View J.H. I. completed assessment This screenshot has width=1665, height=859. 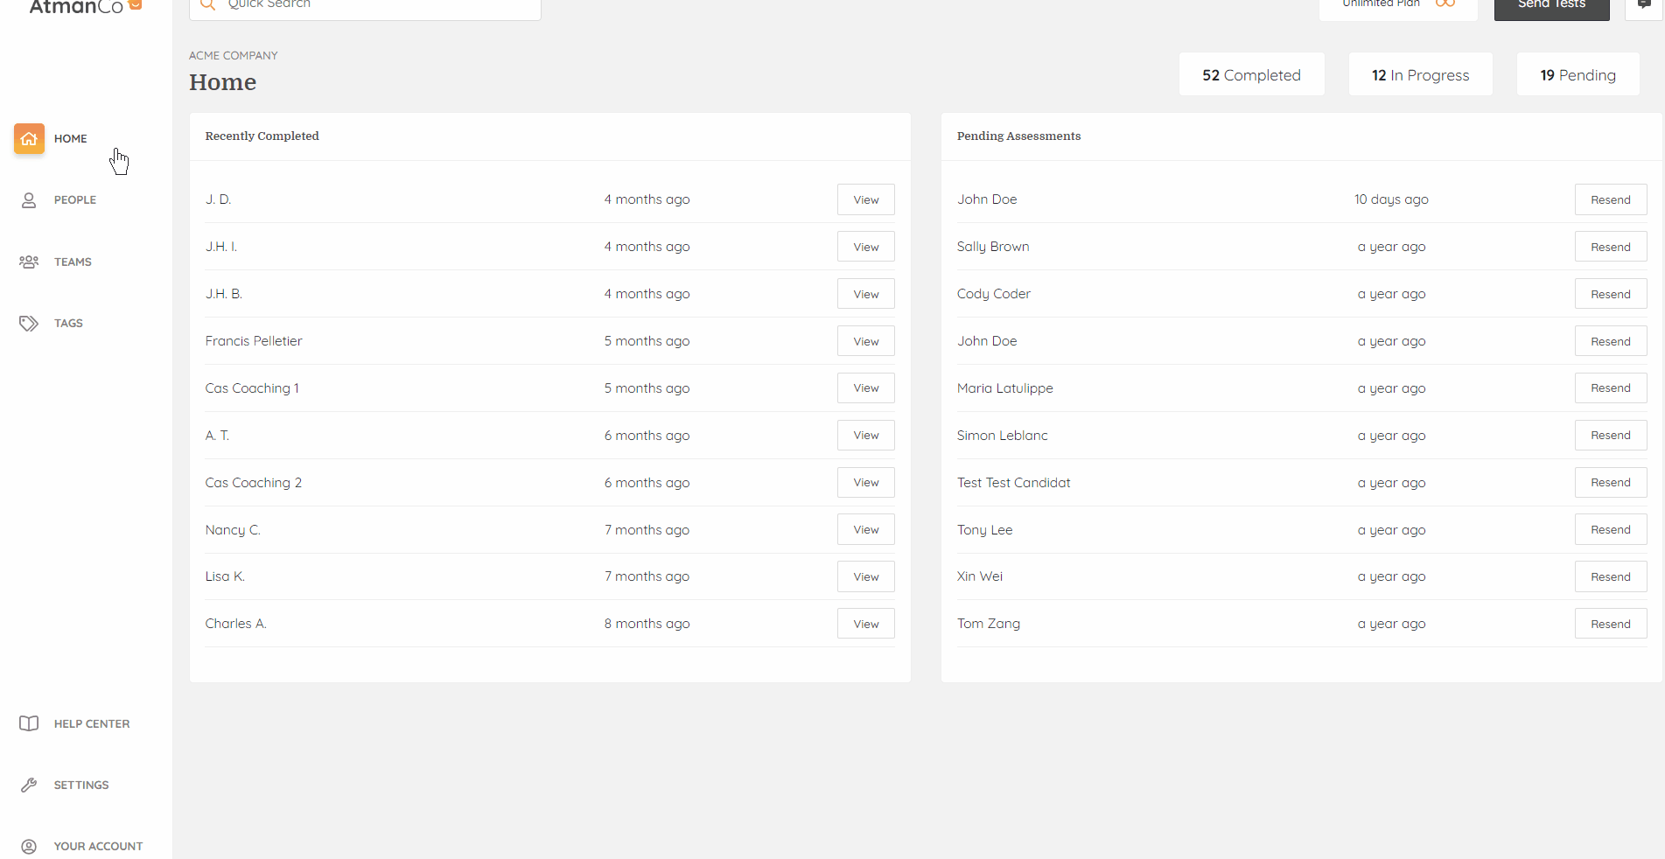[866, 247]
